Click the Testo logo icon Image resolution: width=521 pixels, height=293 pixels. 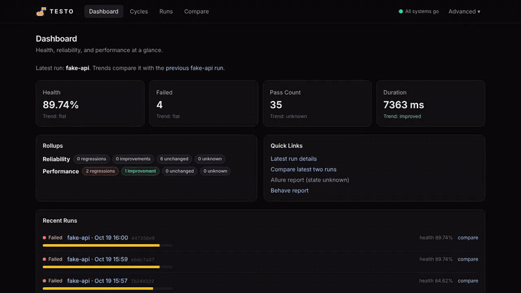click(x=41, y=12)
